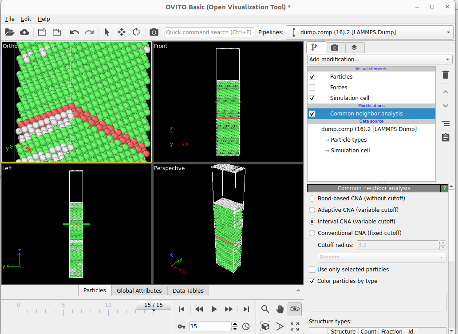Click the zoom scene extents cube icon
Viewport: 458px width, 334px height.
pos(265,326)
